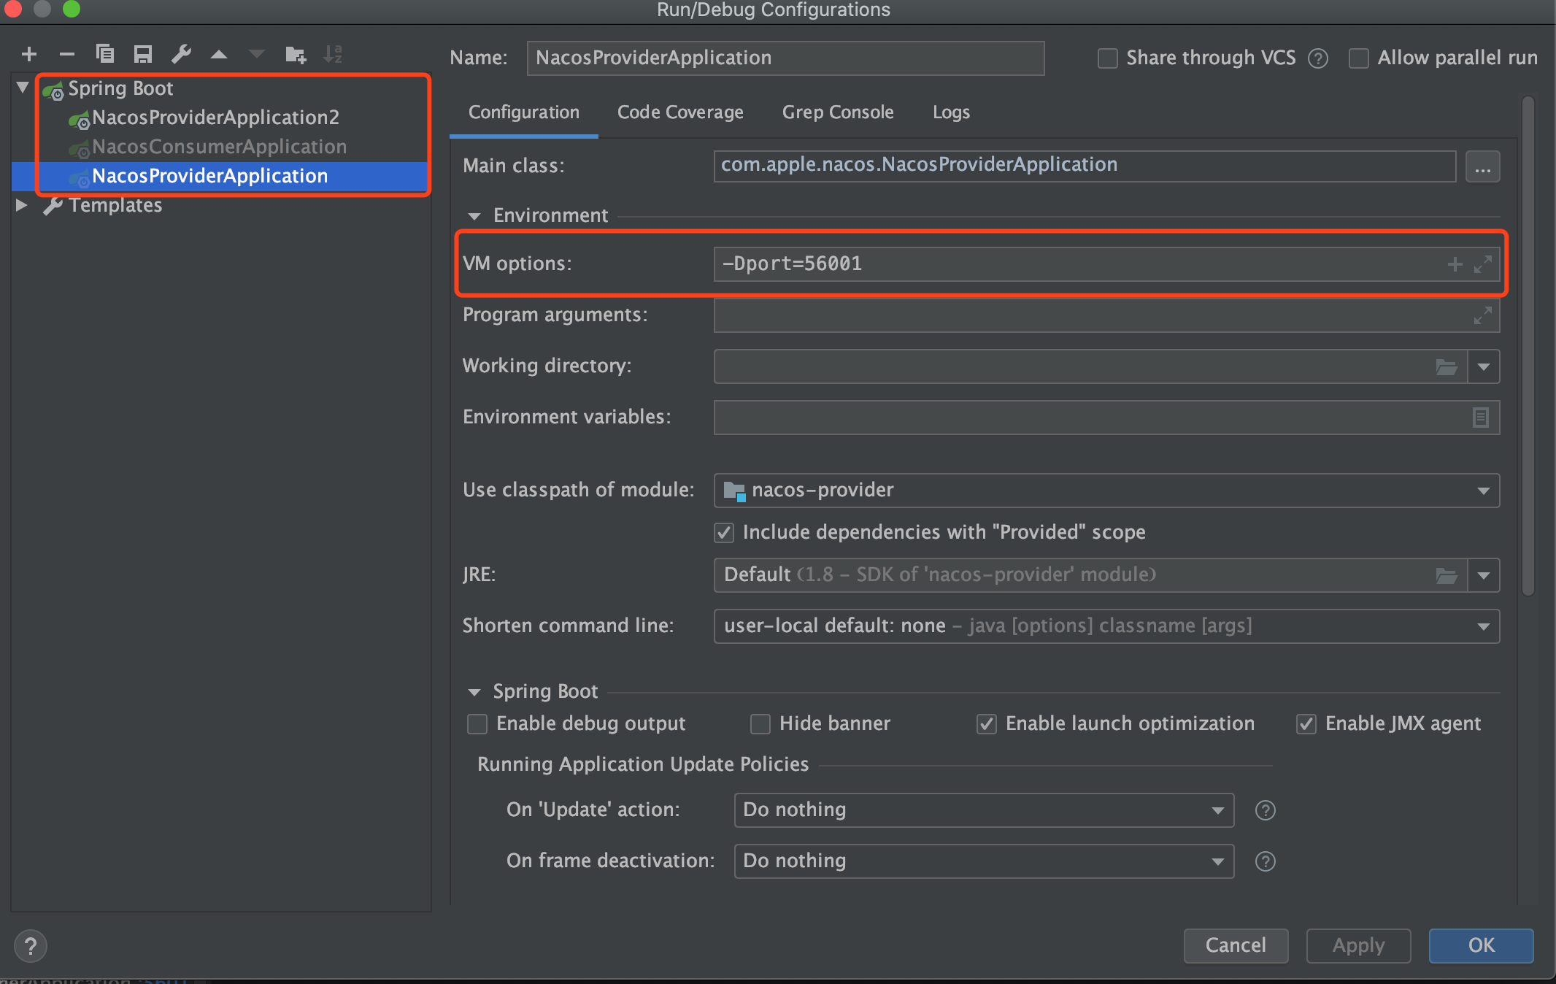Open the On 'Update' action dropdown
This screenshot has width=1556, height=984.
[x=1217, y=810]
